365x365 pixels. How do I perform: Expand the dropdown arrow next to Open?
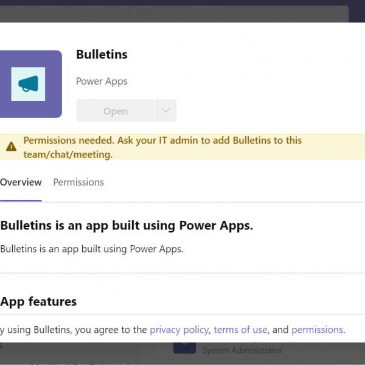(x=165, y=111)
